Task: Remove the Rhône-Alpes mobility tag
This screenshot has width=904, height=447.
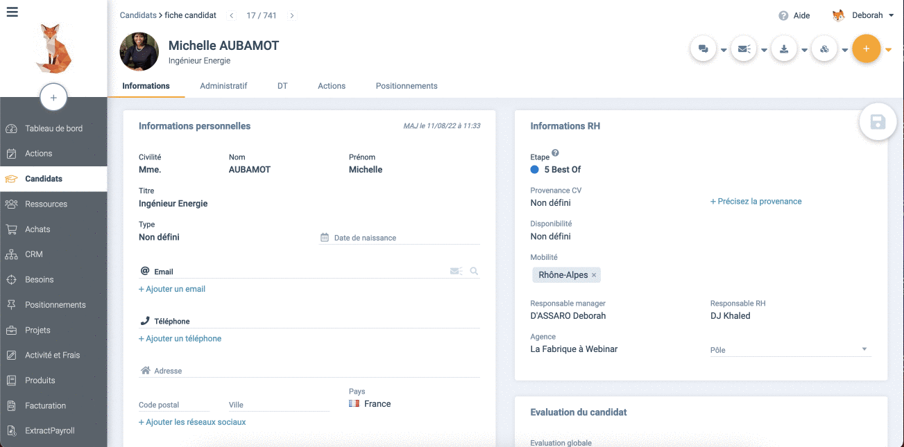Action: 594,275
